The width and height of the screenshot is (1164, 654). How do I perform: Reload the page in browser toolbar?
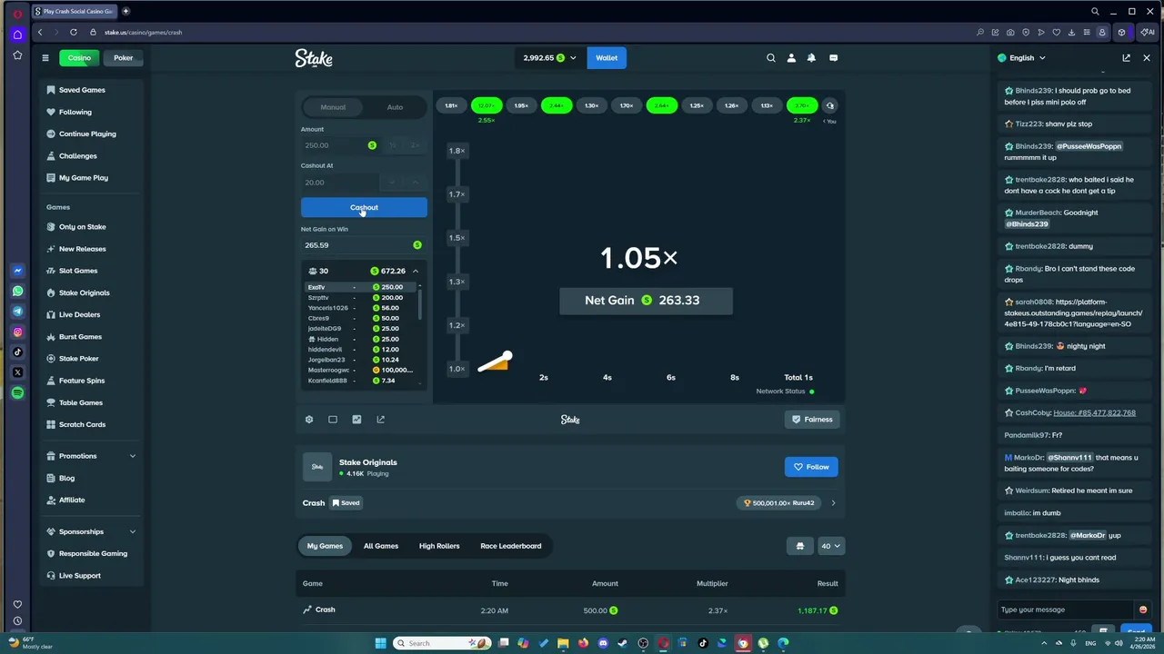coord(74,32)
